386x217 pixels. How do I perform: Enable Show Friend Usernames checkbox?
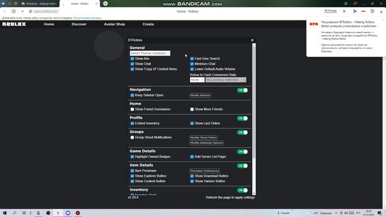(132, 109)
